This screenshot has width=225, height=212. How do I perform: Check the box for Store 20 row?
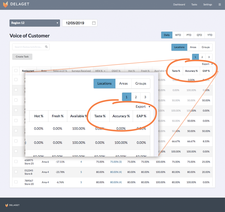click(x=16, y=182)
